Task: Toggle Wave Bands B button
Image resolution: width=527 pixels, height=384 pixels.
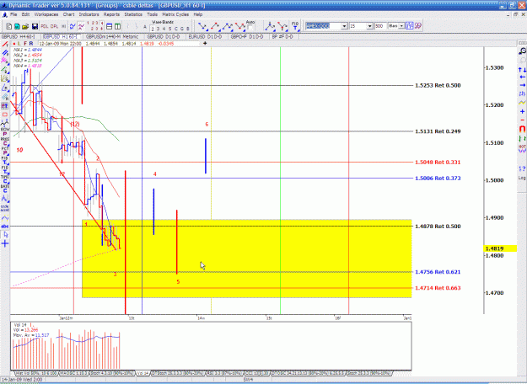Action: point(187,29)
